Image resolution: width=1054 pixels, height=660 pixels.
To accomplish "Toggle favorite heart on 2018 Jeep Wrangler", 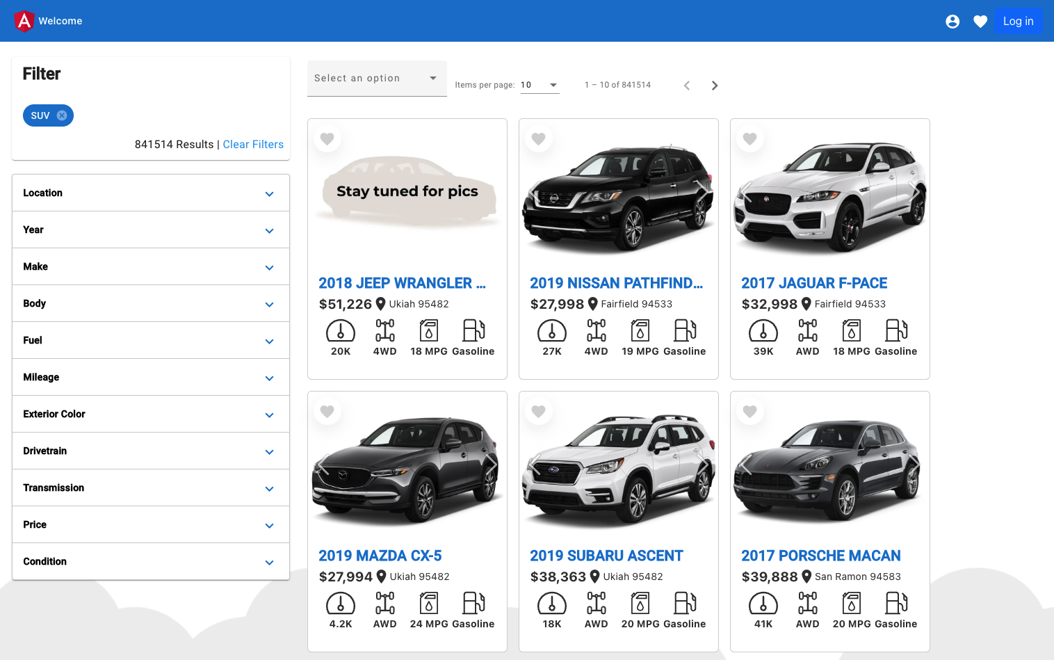I will click(327, 138).
